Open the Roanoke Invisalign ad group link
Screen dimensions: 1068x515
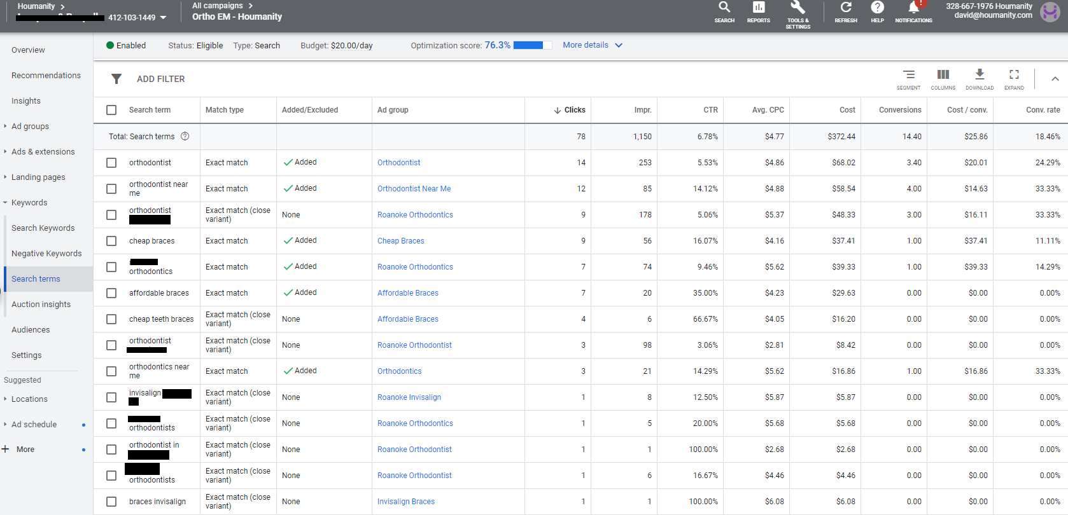pos(409,397)
